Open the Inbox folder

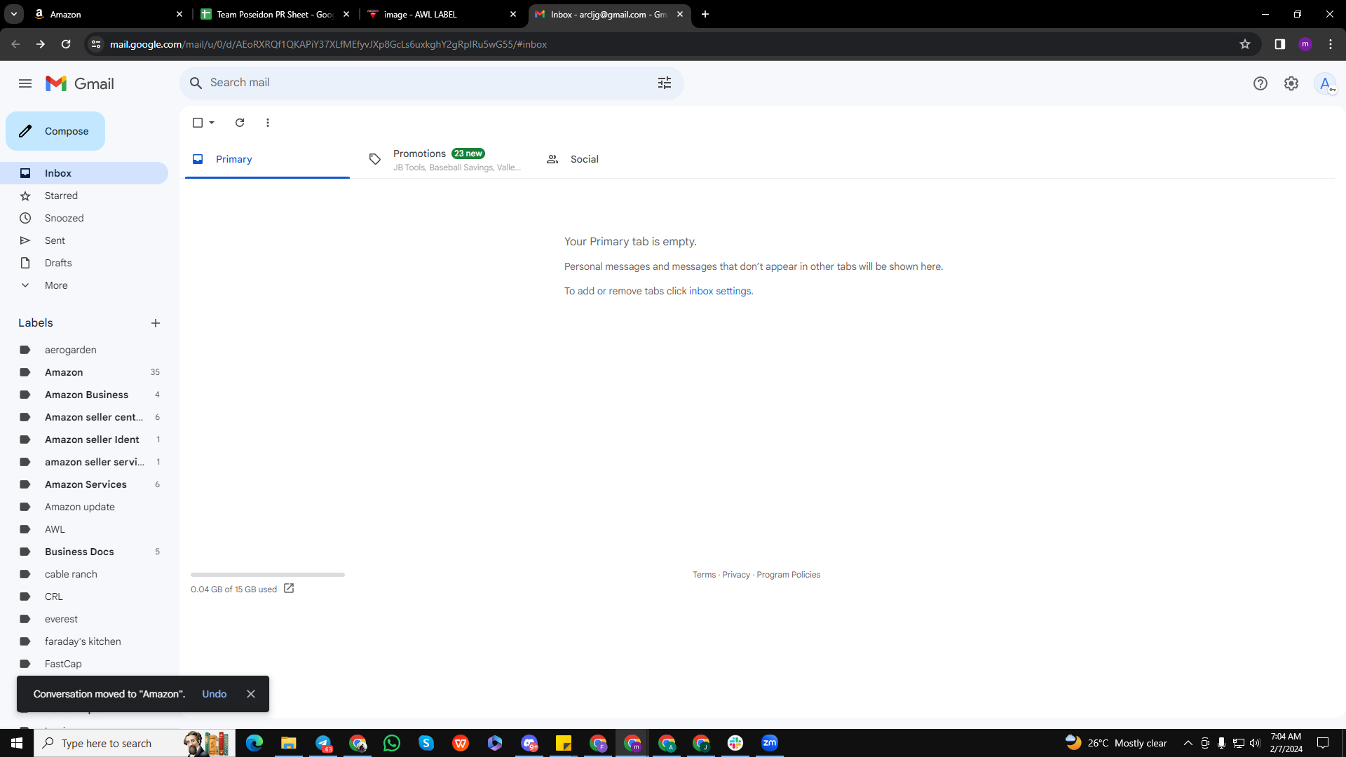pos(84,173)
